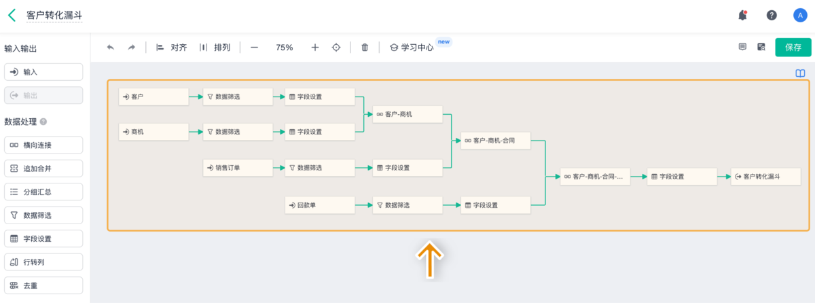Open the data preview icon beside 保存
This screenshot has width=815, height=303.
[761, 47]
